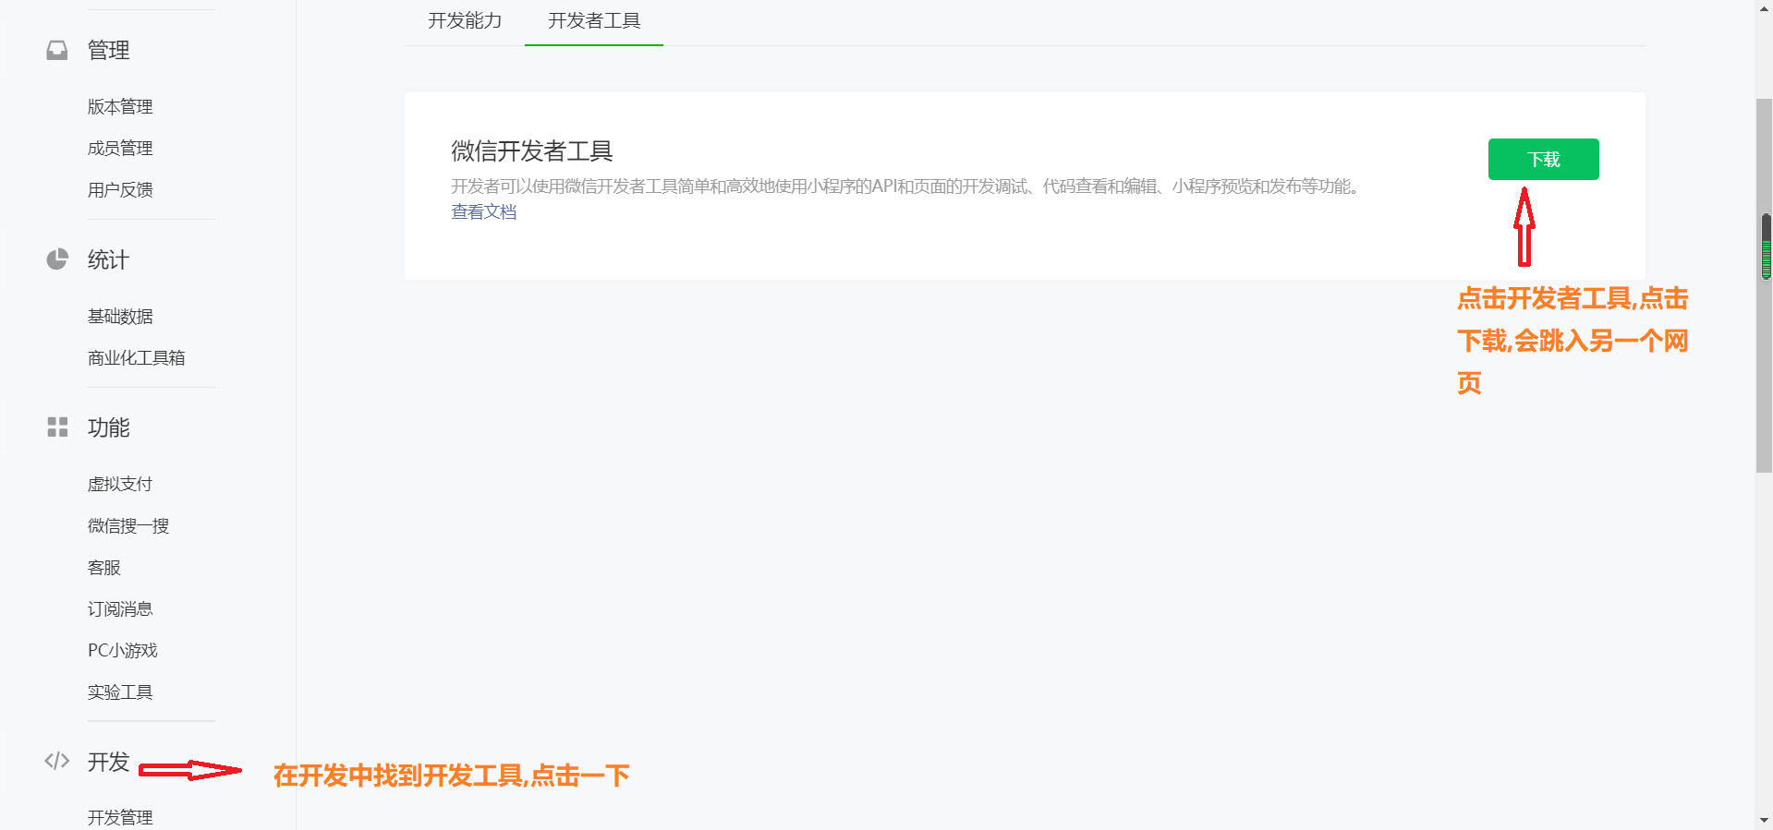
Task: Open PC小游戏 in the sidebar
Action: [x=123, y=651]
